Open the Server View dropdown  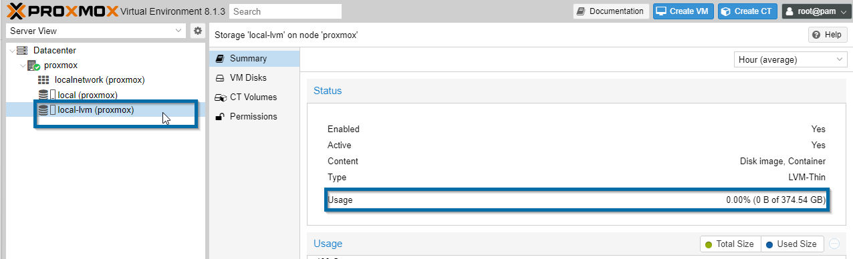[96, 31]
